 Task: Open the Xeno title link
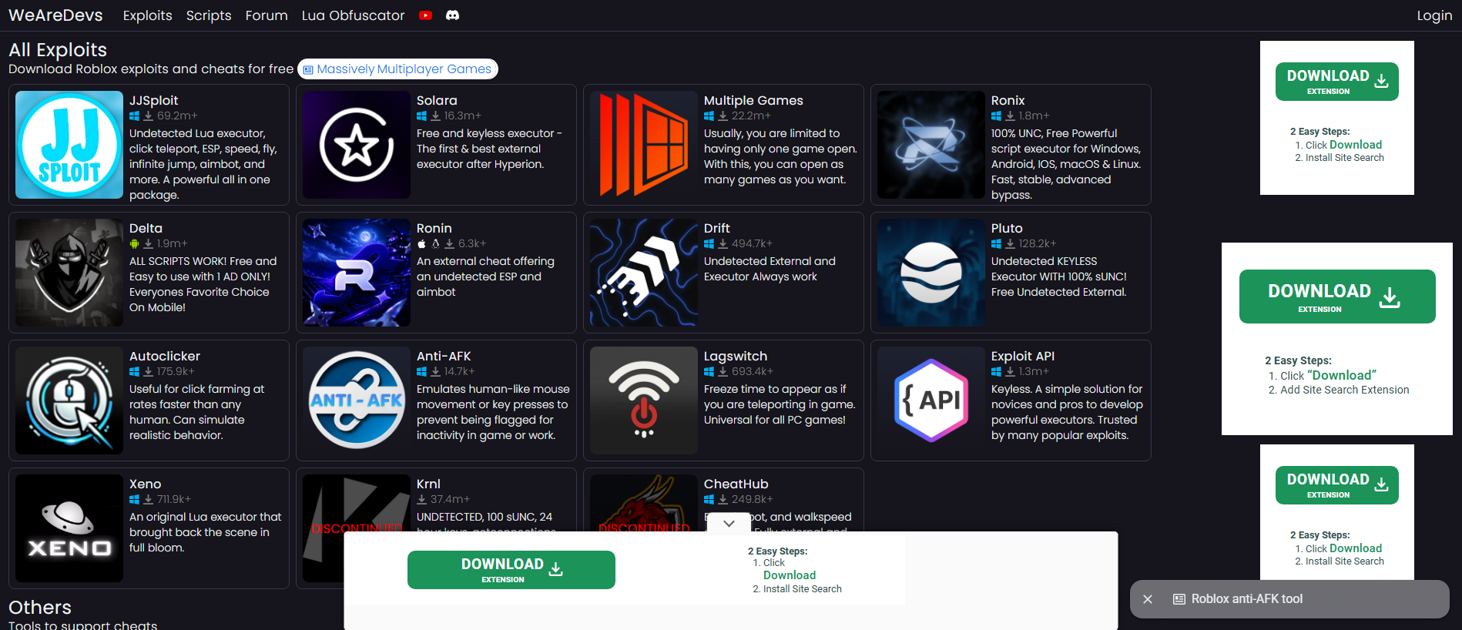pos(145,484)
